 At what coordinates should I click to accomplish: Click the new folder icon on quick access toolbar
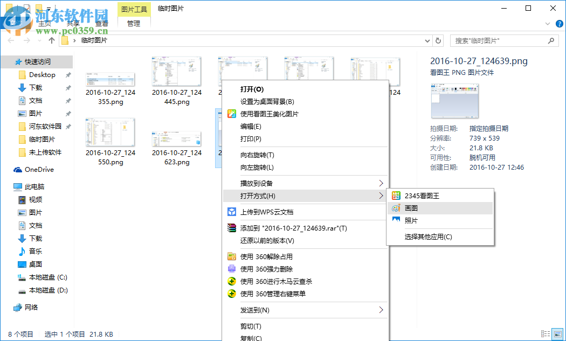(39, 8)
